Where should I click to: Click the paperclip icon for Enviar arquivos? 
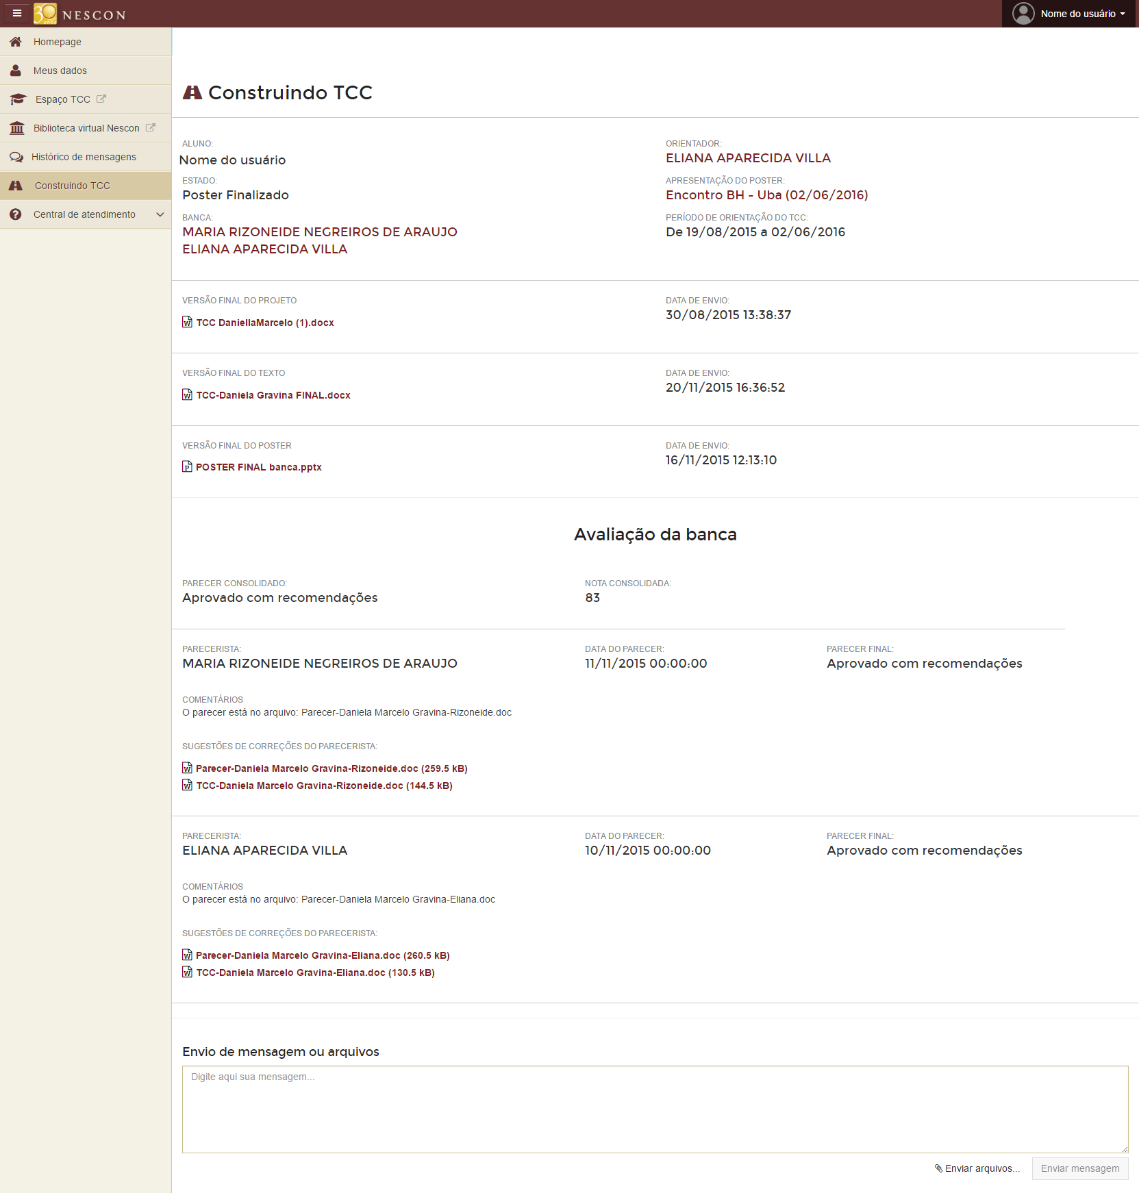(x=938, y=1168)
